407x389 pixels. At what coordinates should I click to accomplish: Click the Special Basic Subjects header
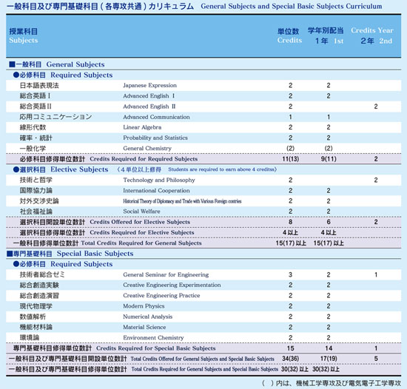(70, 254)
